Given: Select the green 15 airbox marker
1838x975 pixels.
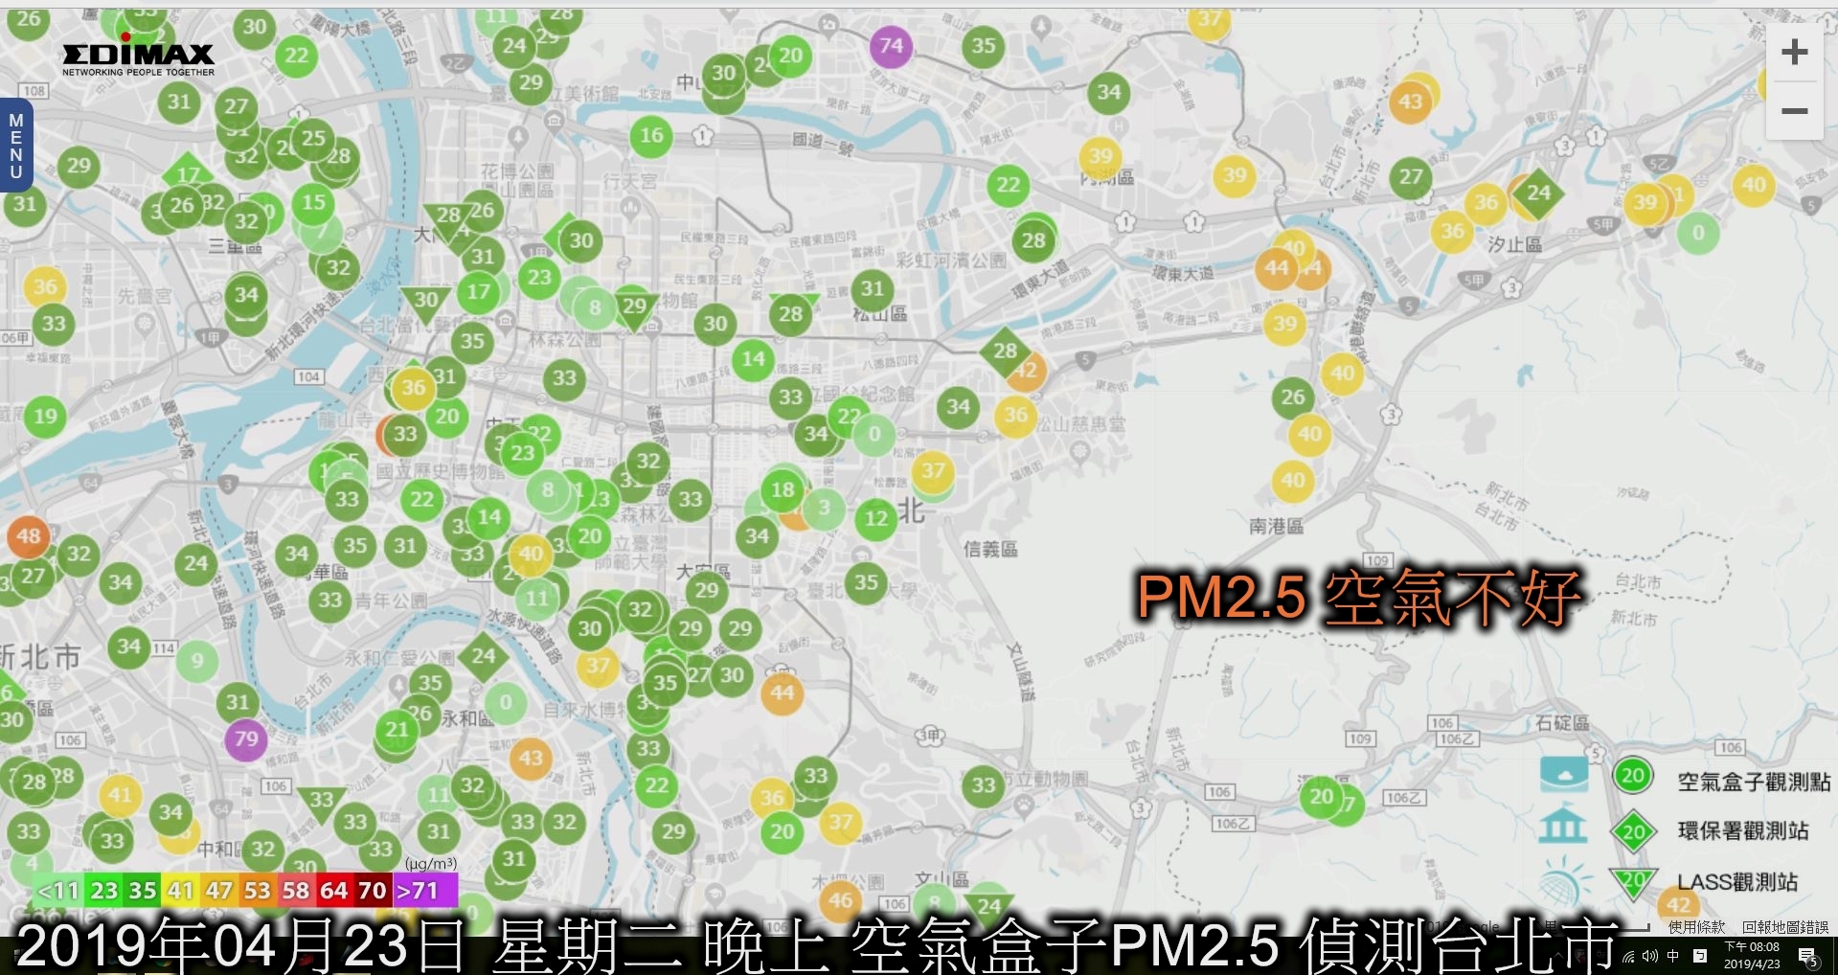Looking at the screenshot, I should coord(313,203).
